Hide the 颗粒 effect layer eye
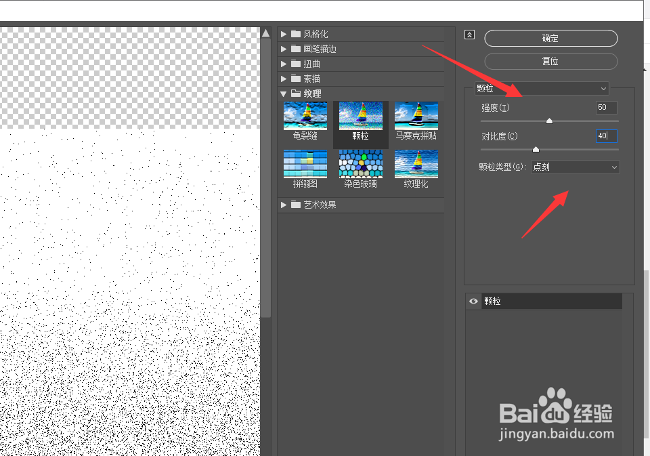Screen dimensions: 650x456 (473, 302)
